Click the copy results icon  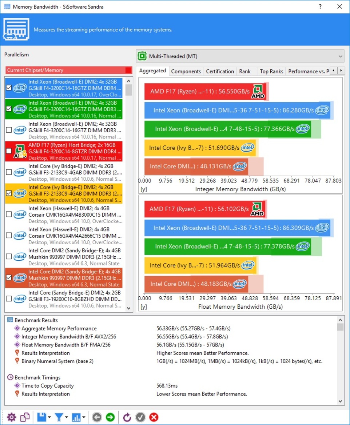pyautogui.click(x=25, y=417)
